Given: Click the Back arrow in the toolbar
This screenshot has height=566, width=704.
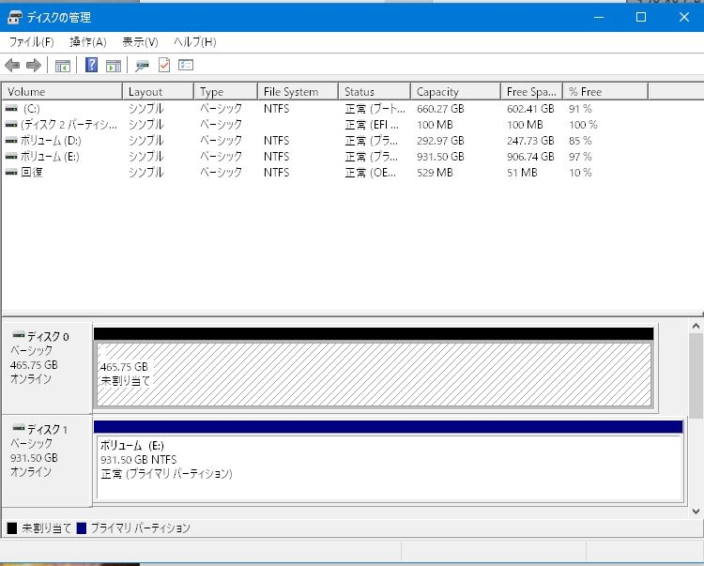Looking at the screenshot, I should click(x=12, y=66).
